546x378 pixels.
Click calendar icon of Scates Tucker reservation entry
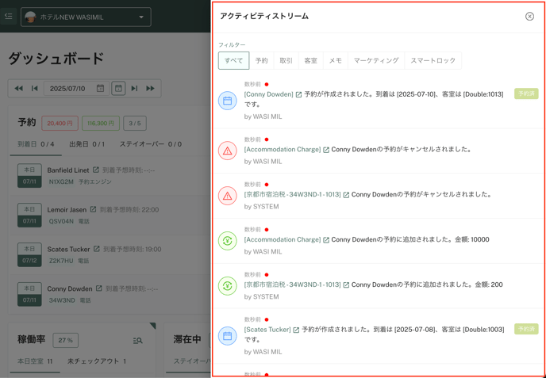[228, 336]
